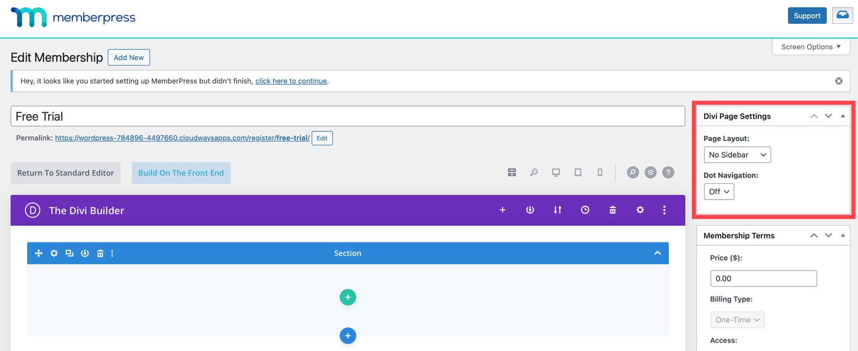This screenshot has height=351, width=858.
Task: Open three-dot menu in Divi Builder bar
Action: click(x=664, y=210)
